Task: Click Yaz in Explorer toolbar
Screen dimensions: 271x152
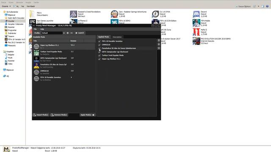Action: 22,6
